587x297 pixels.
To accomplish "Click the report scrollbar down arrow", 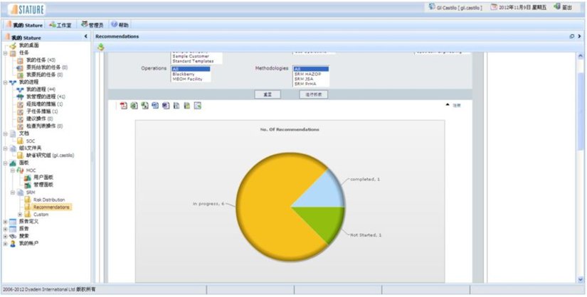I will pyautogui.click(x=581, y=279).
